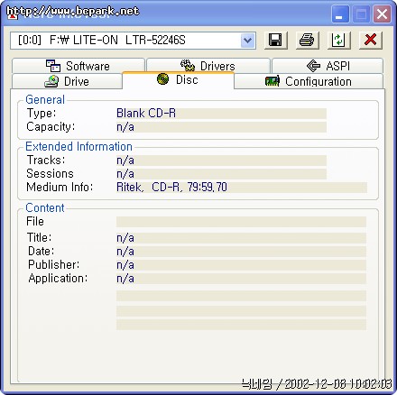The width and height of the screenshot is (397, 395).
Task: Switch to the Drive tab
Action: (x=67, y=81)
